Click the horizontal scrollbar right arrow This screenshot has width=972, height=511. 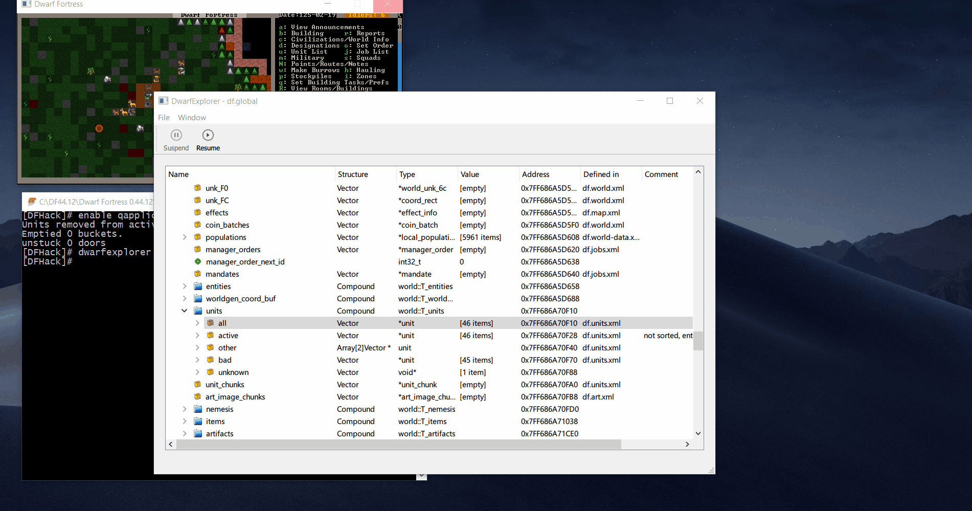tap(687, 445)
